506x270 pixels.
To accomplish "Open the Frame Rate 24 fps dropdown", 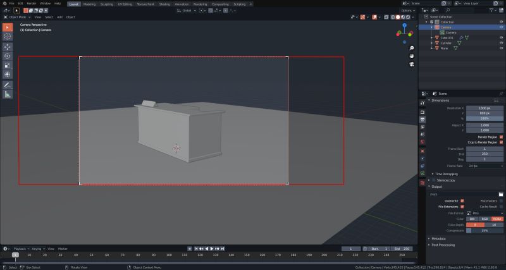I will click(484, 166).
